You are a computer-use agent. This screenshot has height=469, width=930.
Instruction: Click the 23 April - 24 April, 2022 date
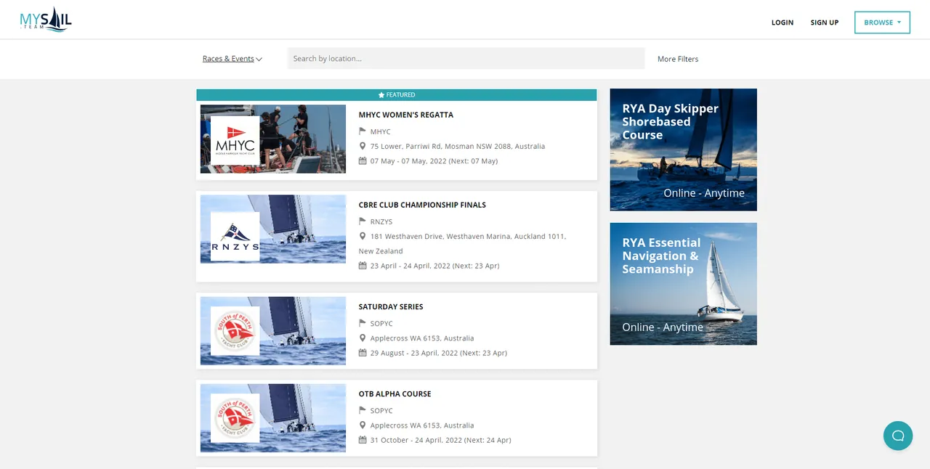[435, 265]
